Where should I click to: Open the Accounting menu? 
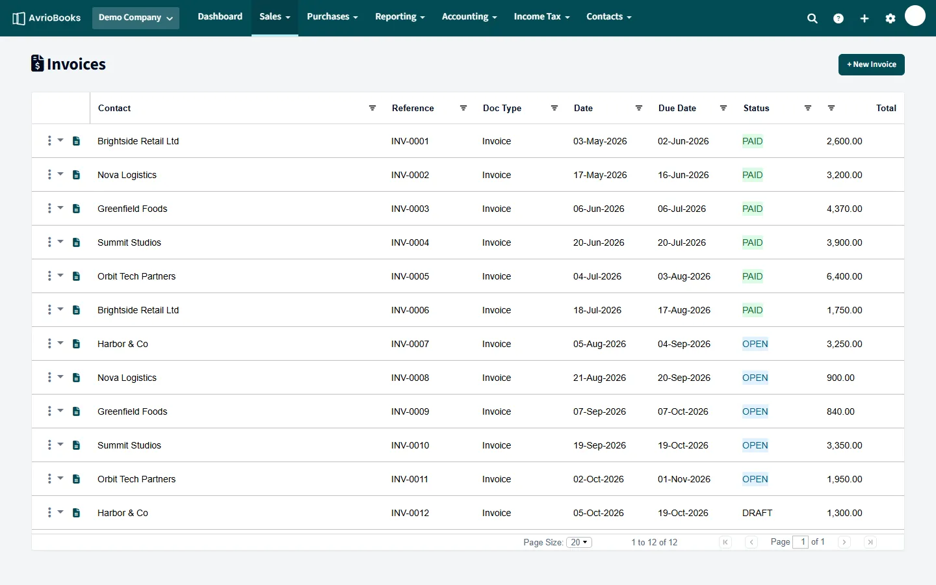pos(469,17)
